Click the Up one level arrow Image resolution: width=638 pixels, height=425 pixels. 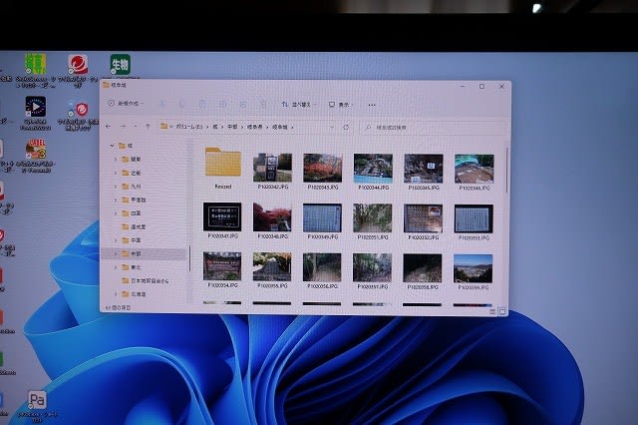(148, 127)
